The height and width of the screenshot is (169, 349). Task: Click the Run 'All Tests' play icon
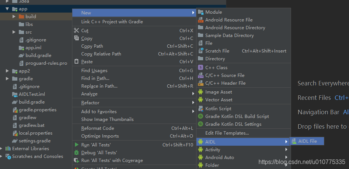(x=76, y=145)
